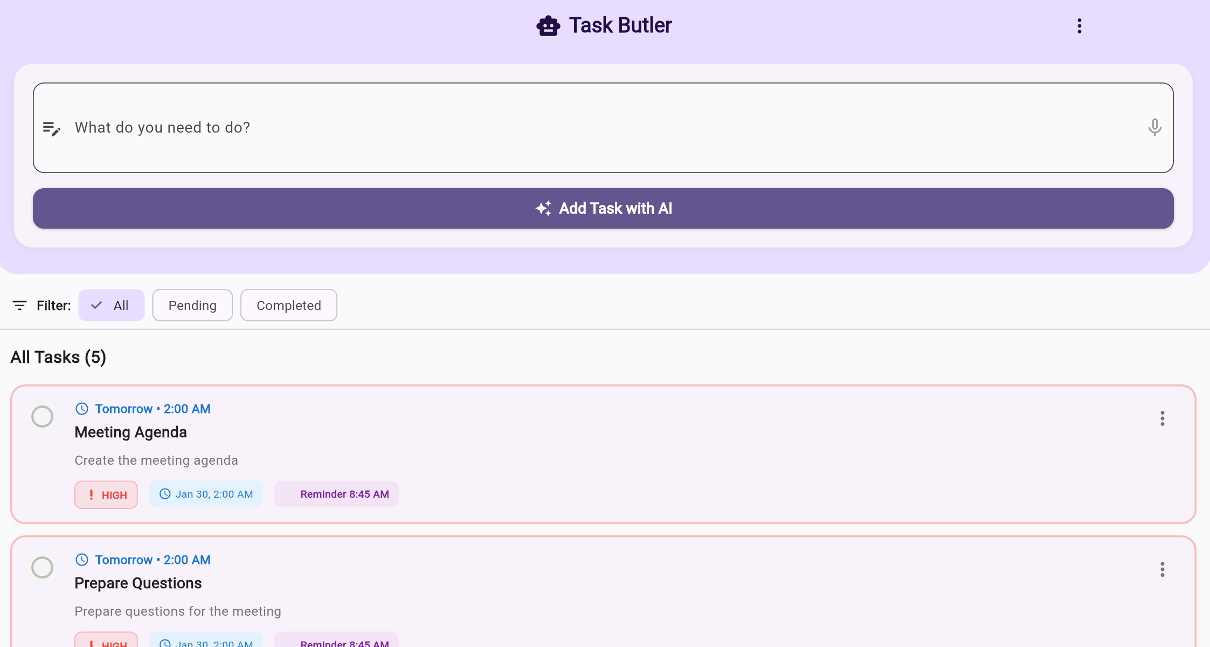Filter tasks by Pending
1210x647 pixels.
[x=192, y=306]
